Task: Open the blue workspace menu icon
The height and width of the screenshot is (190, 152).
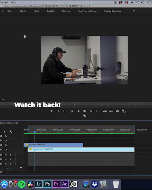Action: (x=3, y=11)
